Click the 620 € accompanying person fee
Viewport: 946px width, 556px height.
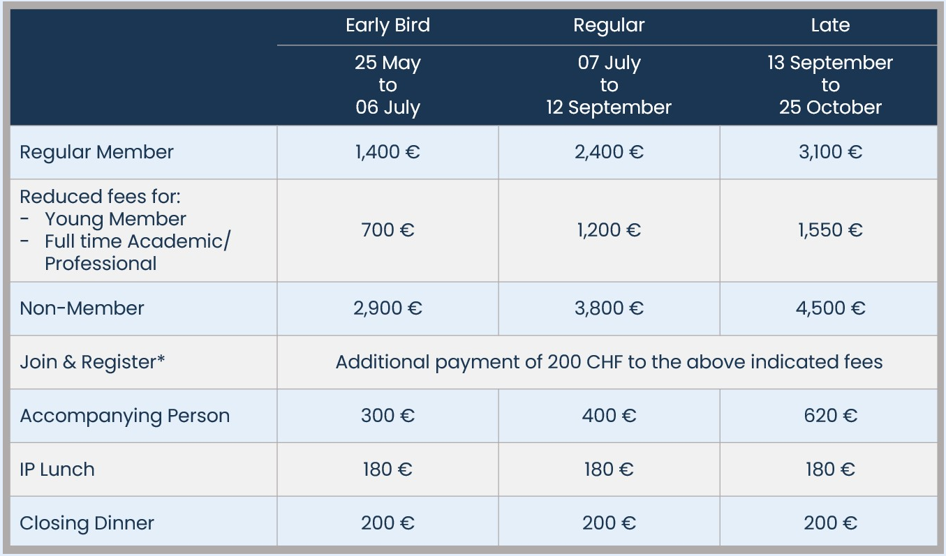830,416
